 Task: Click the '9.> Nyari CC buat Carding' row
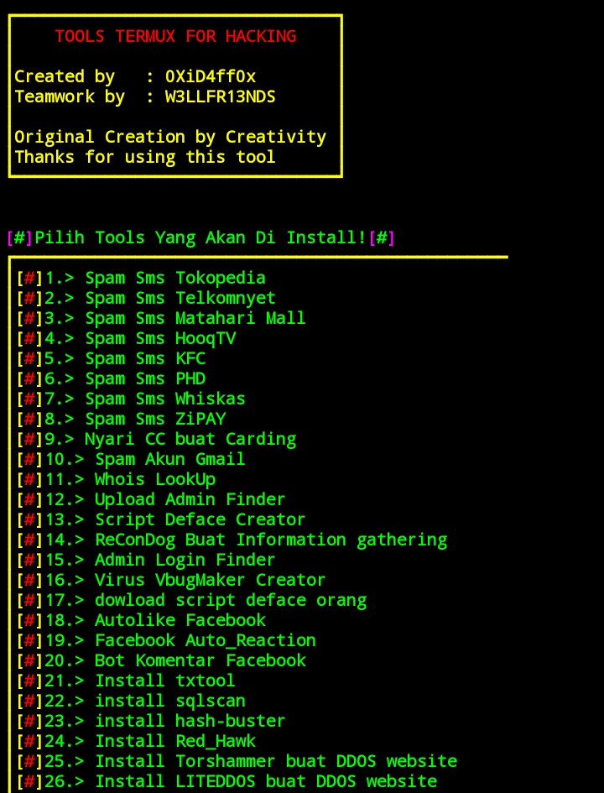point(156,439)
